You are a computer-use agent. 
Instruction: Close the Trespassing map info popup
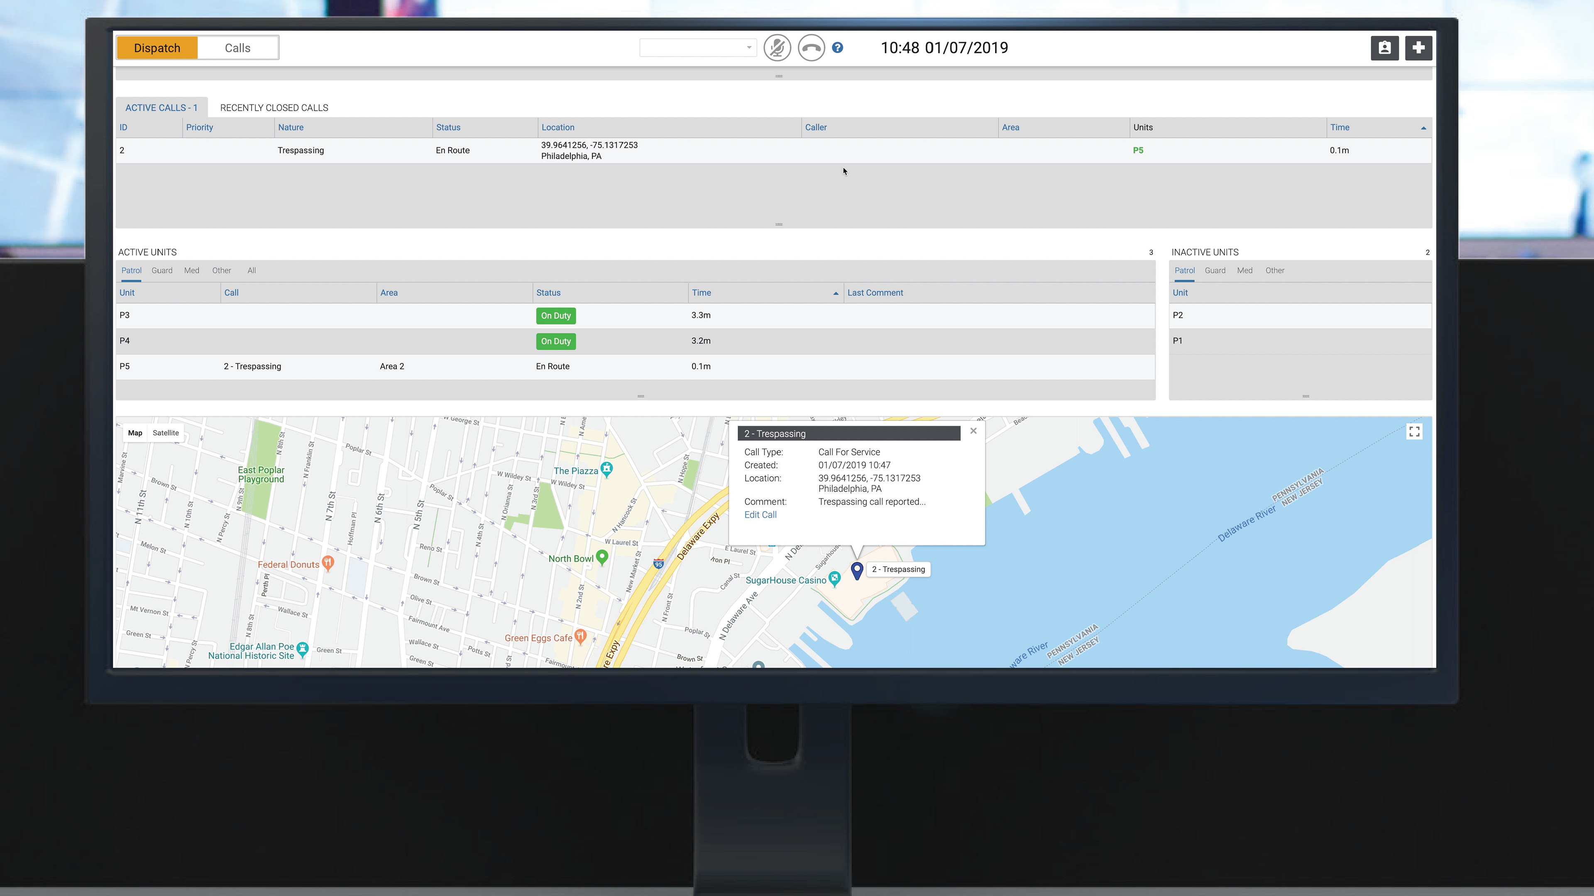(973, 431)
